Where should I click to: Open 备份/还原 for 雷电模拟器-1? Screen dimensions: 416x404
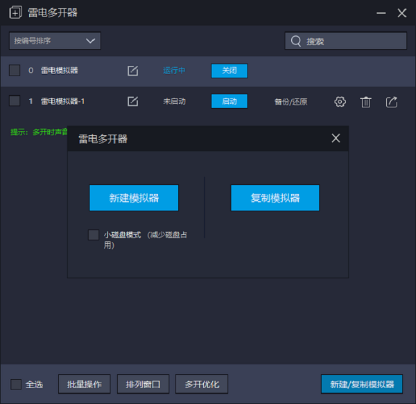tap(291, 102)
